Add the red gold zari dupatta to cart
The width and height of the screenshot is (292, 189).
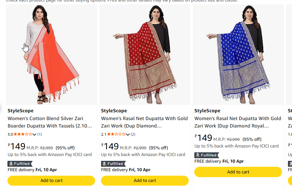click(x=145, y=180)
